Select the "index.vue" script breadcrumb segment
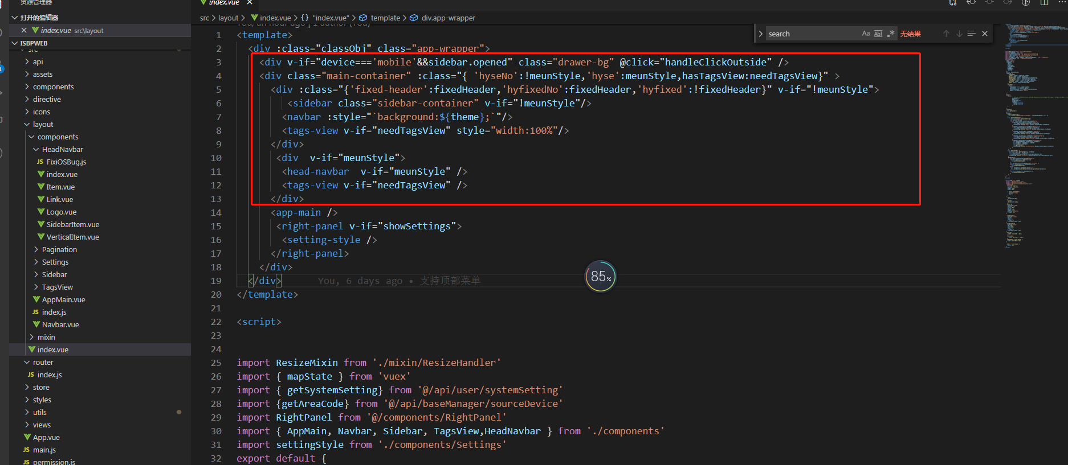Screen dimensions: 1068x465 point(331,18)
